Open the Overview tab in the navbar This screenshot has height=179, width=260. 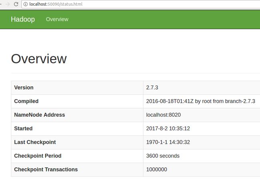tap(57, 19)
